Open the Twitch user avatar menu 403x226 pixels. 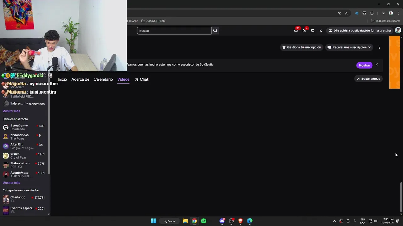[x=398, y=30]
